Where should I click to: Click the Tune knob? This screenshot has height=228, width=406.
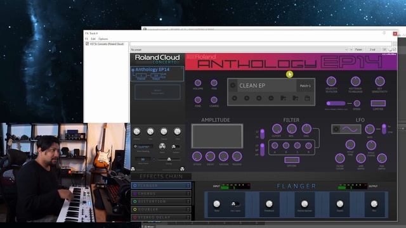[198, 100]
